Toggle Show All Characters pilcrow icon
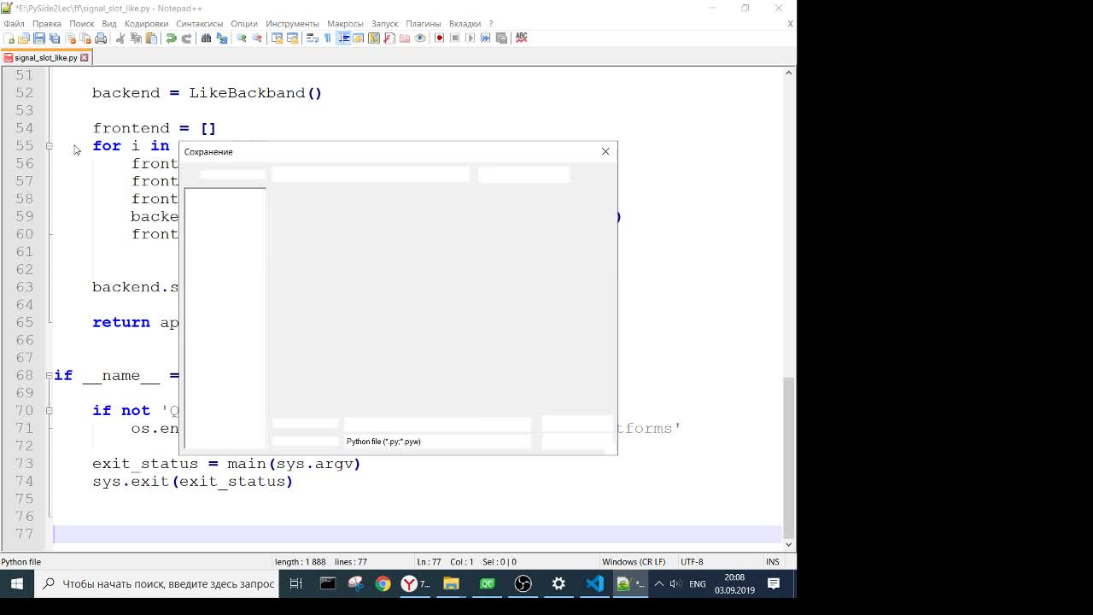The width and height of the screenshot is (1093, 615). (327, 38)
